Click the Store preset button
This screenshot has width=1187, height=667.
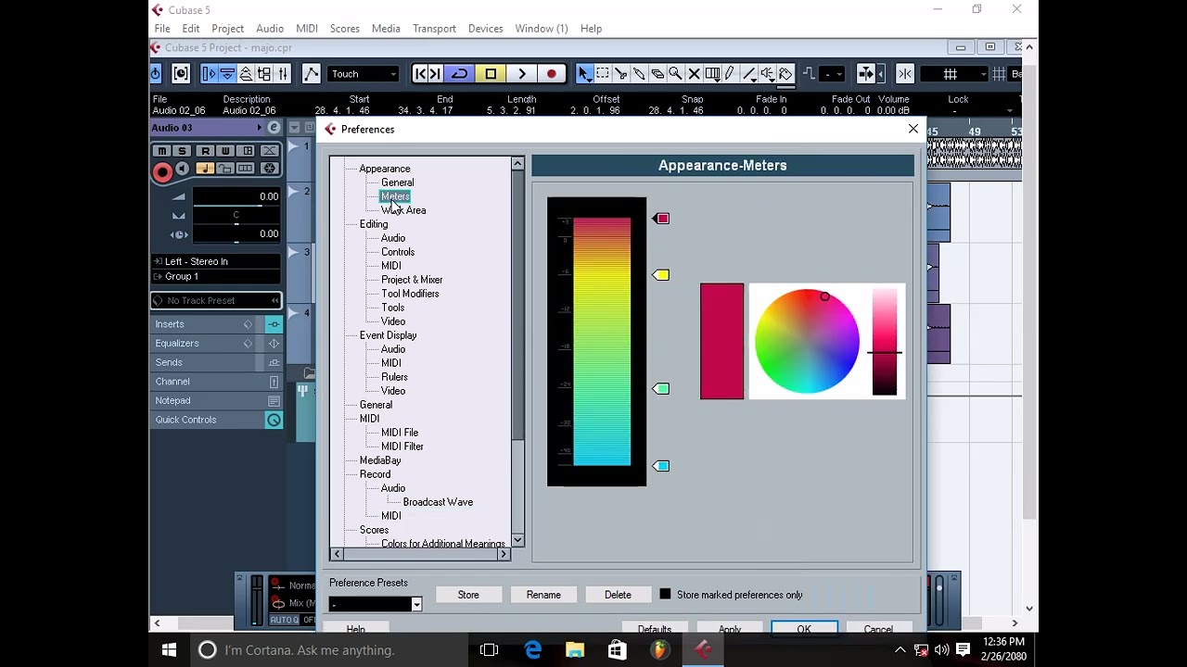point(468,595)
